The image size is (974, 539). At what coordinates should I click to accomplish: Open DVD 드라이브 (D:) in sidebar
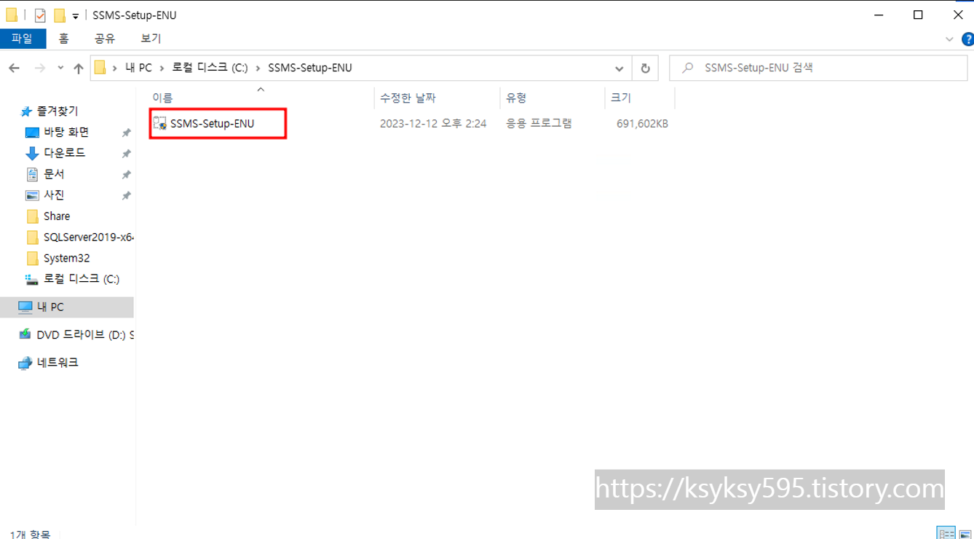point(85,335)
